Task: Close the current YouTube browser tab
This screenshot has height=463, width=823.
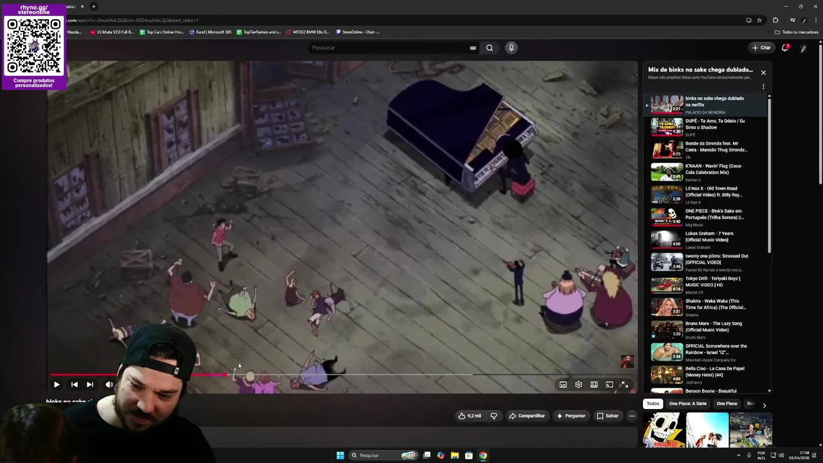Action: [x=82, y=6]
